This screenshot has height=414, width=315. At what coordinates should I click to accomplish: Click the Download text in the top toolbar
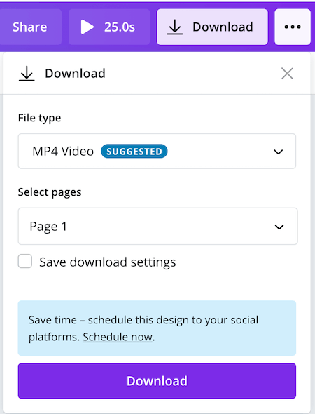pyautogui.click(x=223, y=27)
